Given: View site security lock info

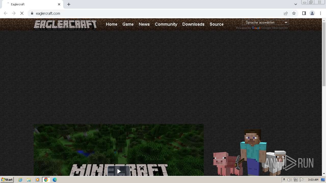Looking at the screenshot, I should (32, 13).
